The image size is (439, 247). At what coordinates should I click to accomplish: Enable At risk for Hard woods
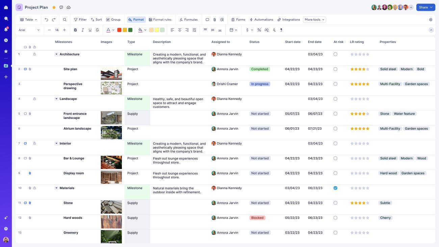point(336,218)
